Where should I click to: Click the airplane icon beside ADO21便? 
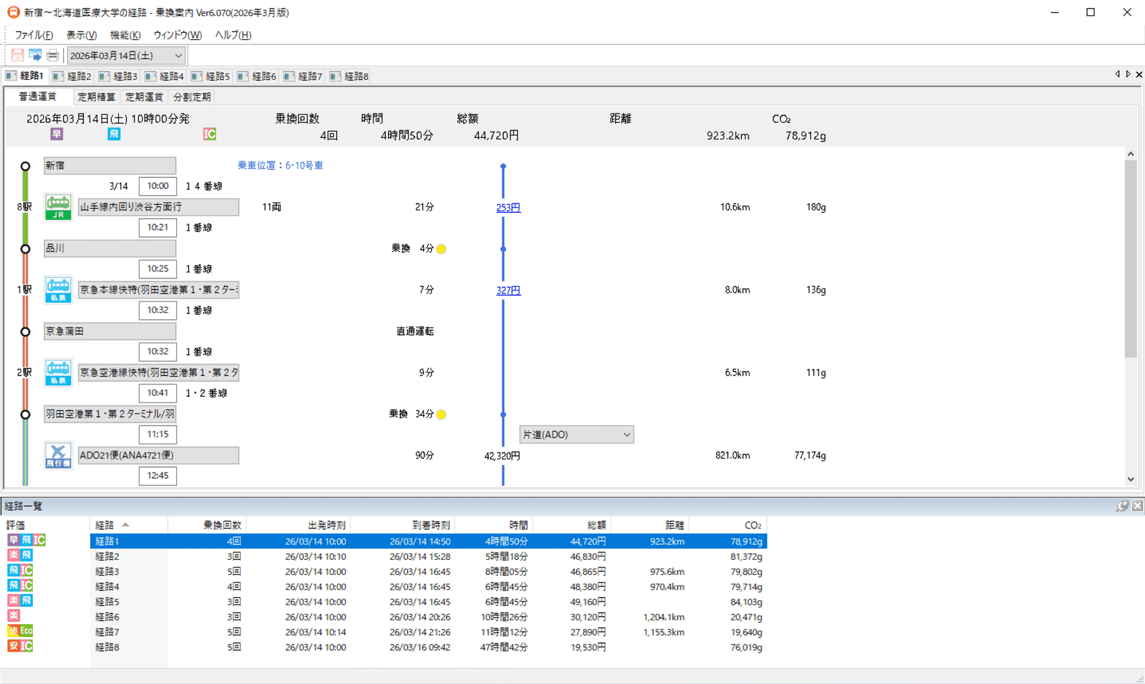pyautogui.click(x=58, y=455)
